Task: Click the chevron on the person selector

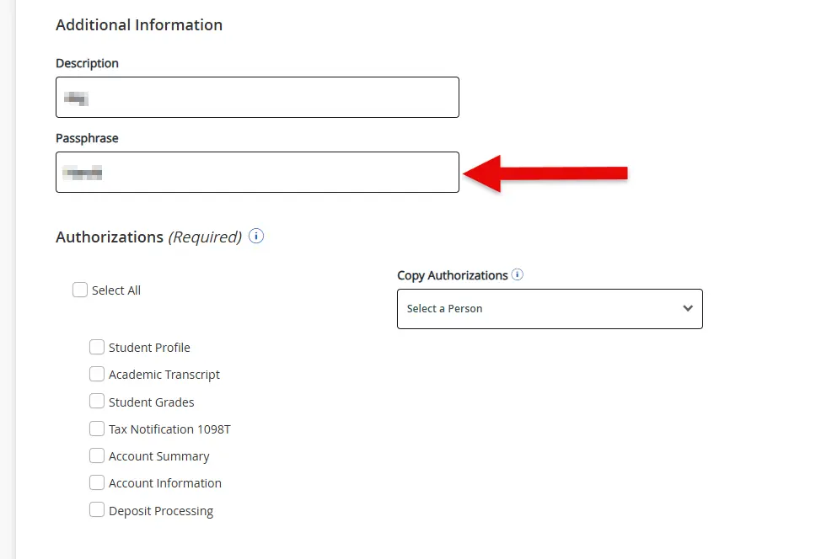Action: [x=688, y=308]
